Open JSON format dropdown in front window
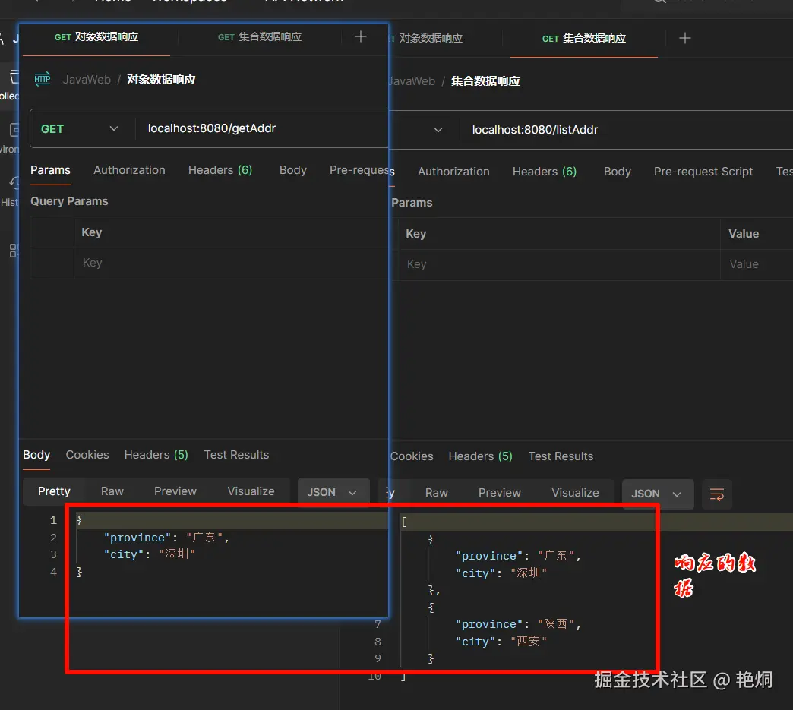The image size is (793, 710). (333, 492)
